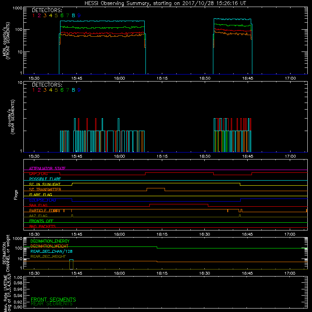Select red detector 1 in front segments legend
This screenshot has height=312, width=312.
(34, 16)
